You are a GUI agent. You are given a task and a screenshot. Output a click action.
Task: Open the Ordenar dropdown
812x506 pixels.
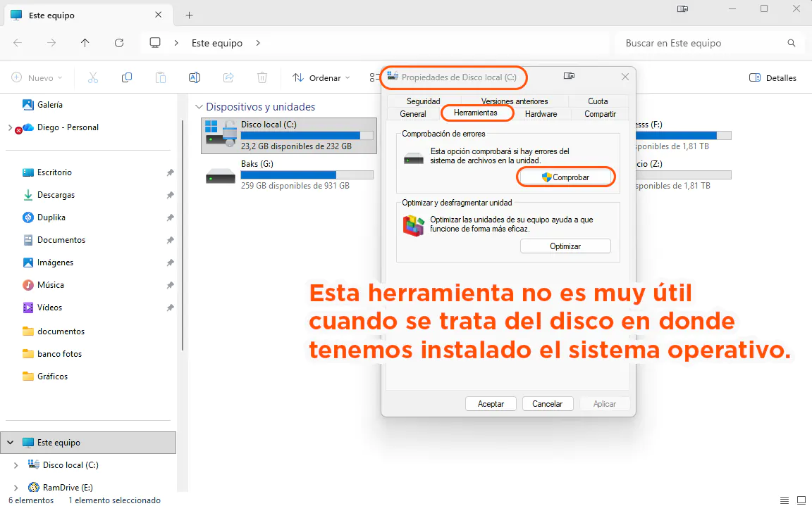[x=321, y=77]
